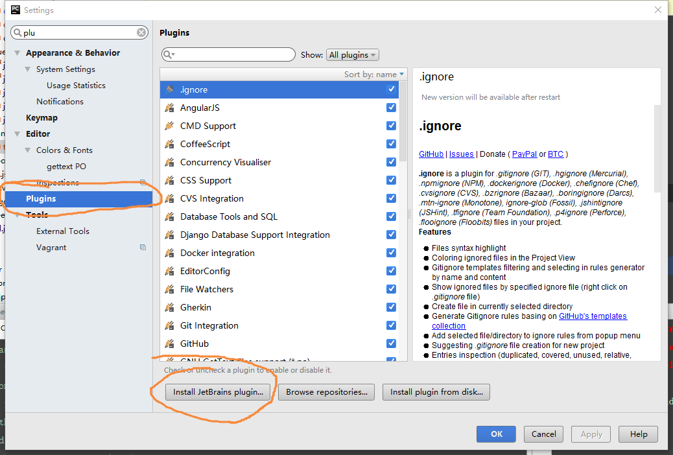Click Browse repositories button
Screen dimensions: 673x455
(x=327, y=392)
